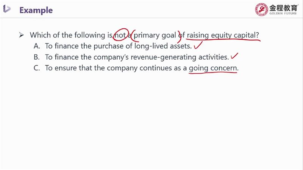The image size is (303, 170).
Task: Click the "GOLDEN FUTURE" caption text
Action: [283, 14]
